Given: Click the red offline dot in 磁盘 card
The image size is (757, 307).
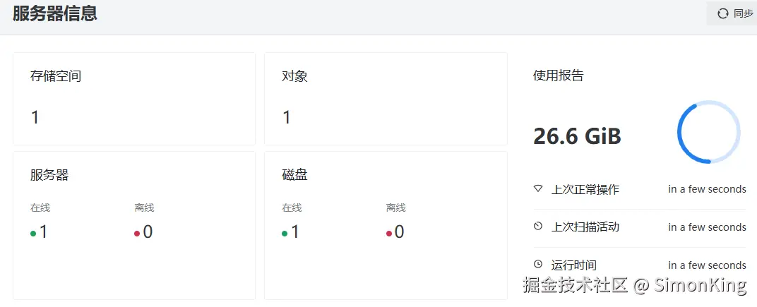Looking at the screenshot, I should tap(388, 234).
